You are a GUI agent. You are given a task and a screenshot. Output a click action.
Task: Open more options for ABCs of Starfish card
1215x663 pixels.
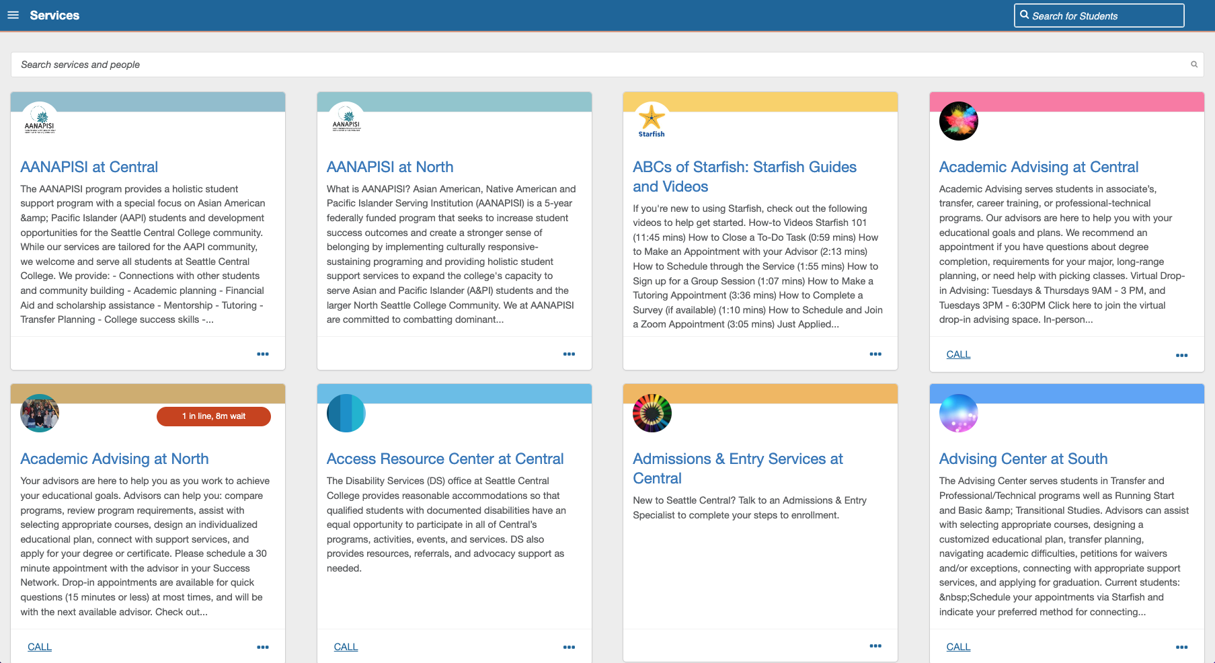click(875, 354)
